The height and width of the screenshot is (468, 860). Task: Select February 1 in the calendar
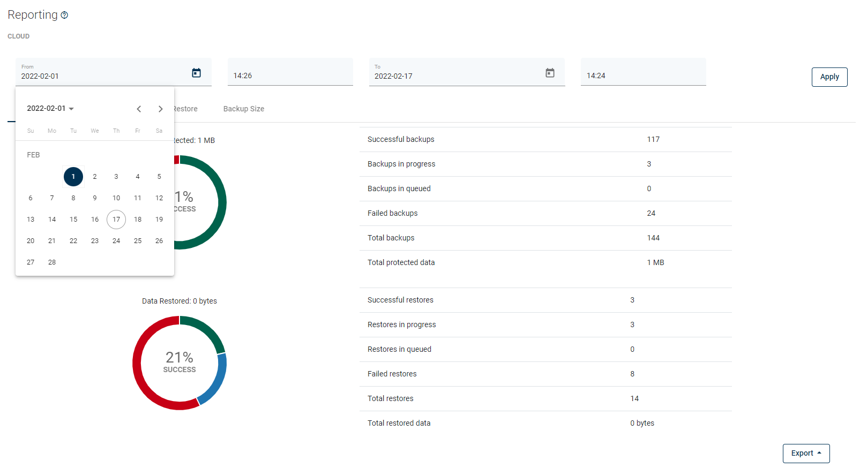click(x=73, y=177)
